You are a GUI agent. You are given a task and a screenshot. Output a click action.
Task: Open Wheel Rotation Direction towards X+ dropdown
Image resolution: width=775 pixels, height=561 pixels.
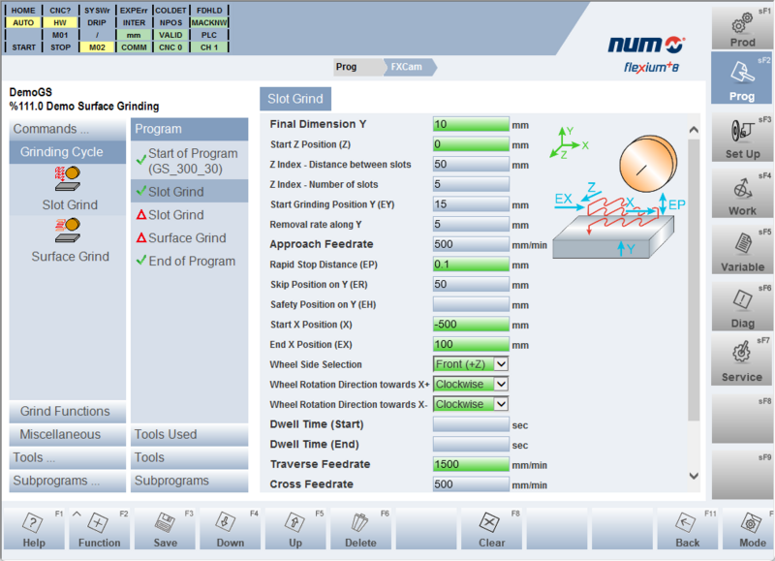click(x=471, y=385)
